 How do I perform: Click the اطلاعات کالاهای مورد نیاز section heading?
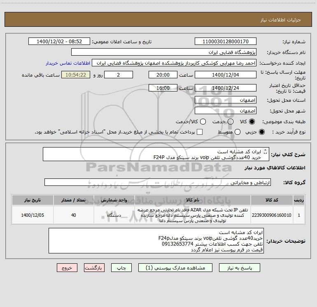tap(275, 168)
